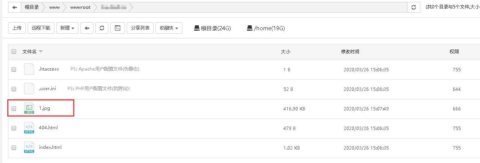
Task: Open the terminal icon button
Action: (118, 28)
